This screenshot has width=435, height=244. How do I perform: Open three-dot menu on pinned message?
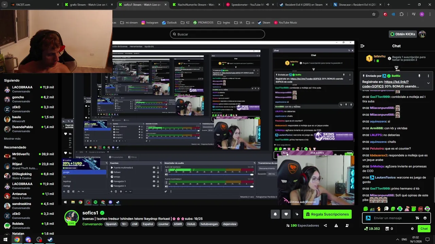tap(428, 76)
